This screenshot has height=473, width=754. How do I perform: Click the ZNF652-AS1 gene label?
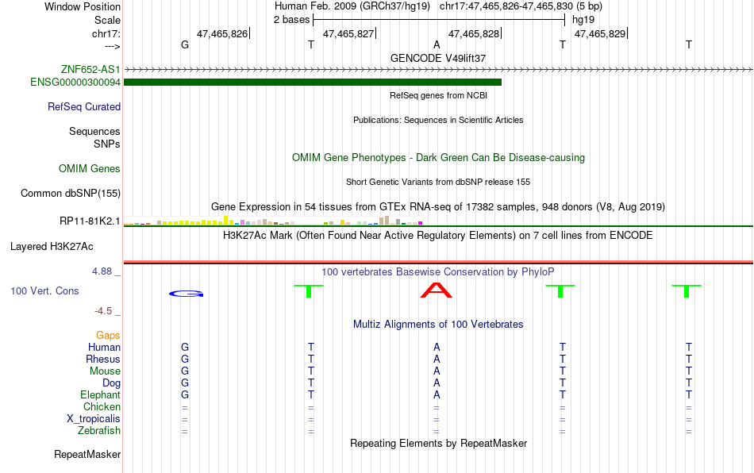[x=90, y=69]
